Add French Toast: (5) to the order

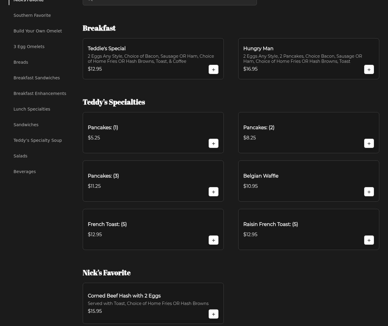(x=214, y=240)
